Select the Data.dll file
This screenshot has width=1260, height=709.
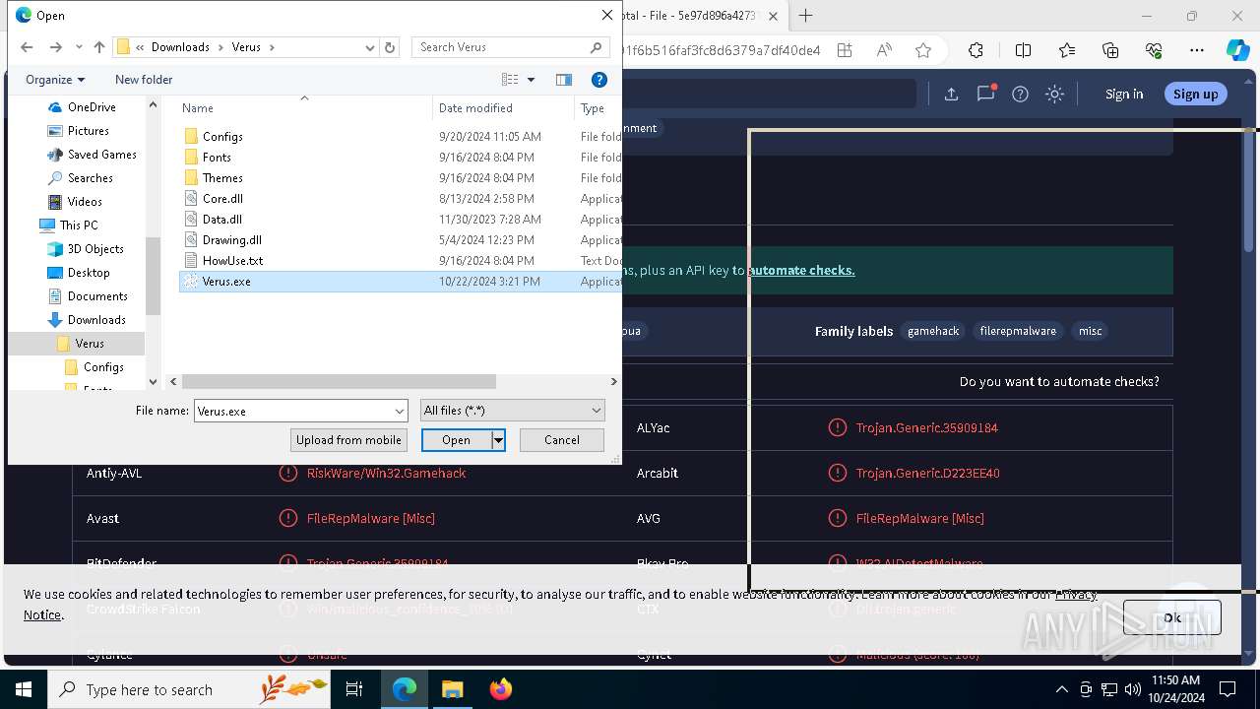tap(221, 220)
